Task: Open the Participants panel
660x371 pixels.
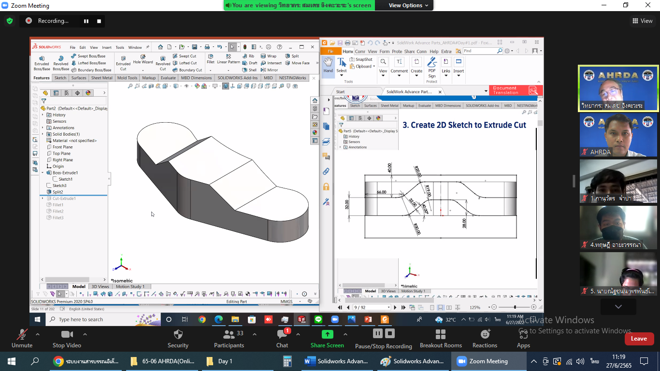Action: (x=229, y=335)
